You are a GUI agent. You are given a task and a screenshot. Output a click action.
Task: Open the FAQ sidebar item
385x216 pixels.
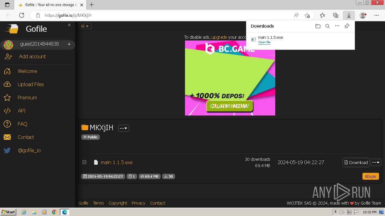click(22, 124)
